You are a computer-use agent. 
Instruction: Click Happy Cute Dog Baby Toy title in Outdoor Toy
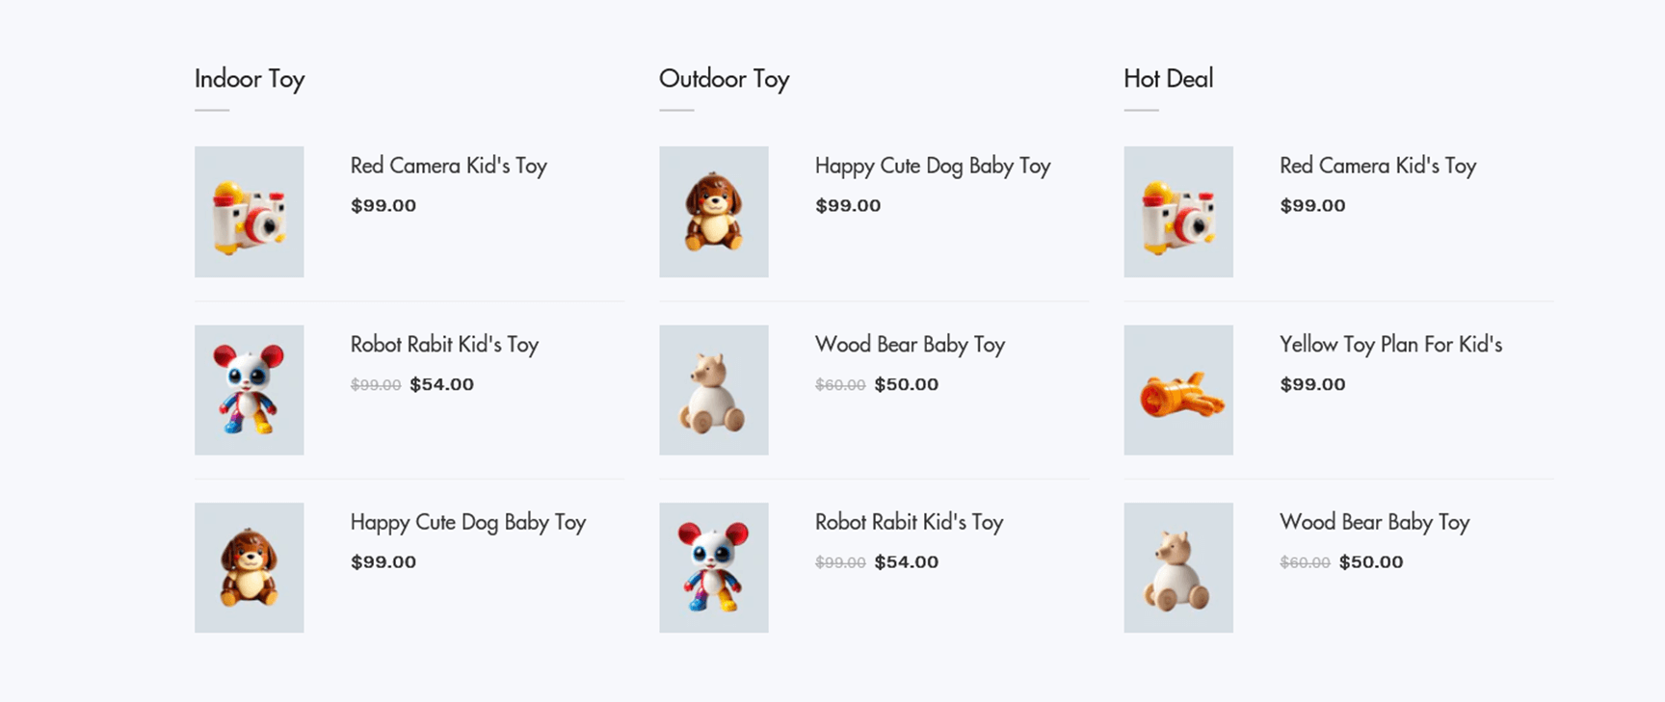933,166
